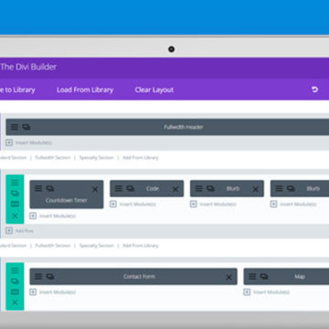
Task: Click Add Row below Countdown Timer row
Action: pos(20,230)
